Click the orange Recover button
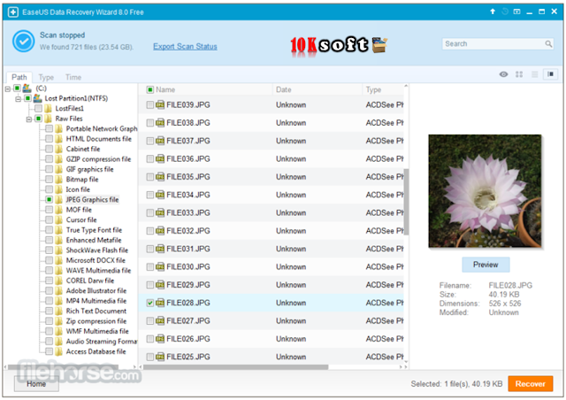Image resolution: width=566 pixels, height=400 pixels. [x=531, y=384]
